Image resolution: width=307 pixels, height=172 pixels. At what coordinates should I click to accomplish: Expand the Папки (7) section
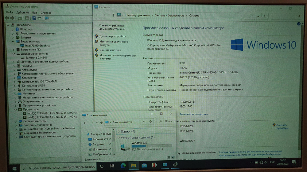coord(119,131)
